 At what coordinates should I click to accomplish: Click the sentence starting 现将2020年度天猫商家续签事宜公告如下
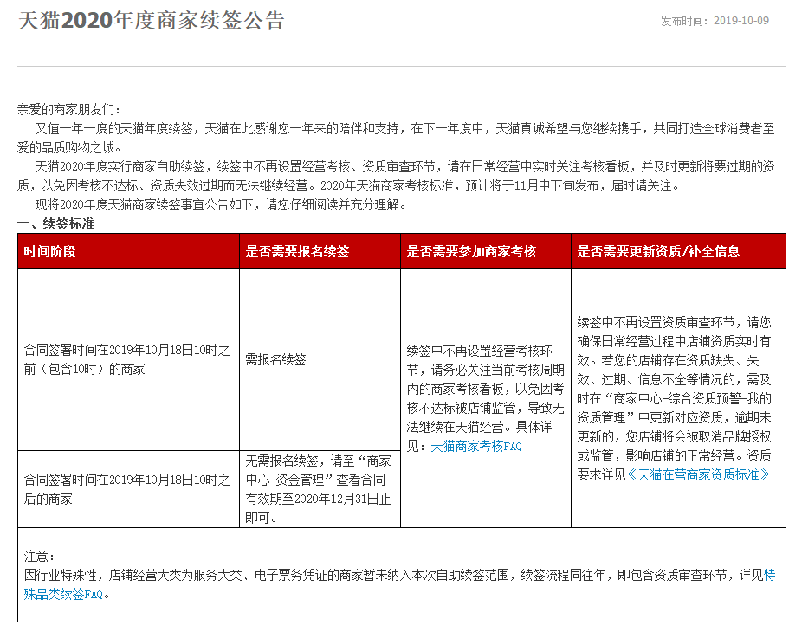(x=222, y=205)
